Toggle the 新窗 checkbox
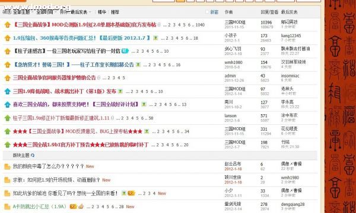 [207, 12]
